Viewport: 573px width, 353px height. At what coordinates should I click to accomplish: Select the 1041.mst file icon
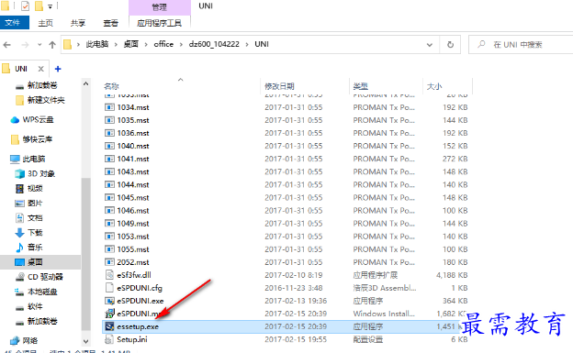109,159
